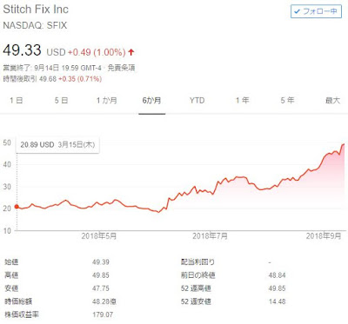
Task: Select the 5日 time range tab
Action: [61, 101]
